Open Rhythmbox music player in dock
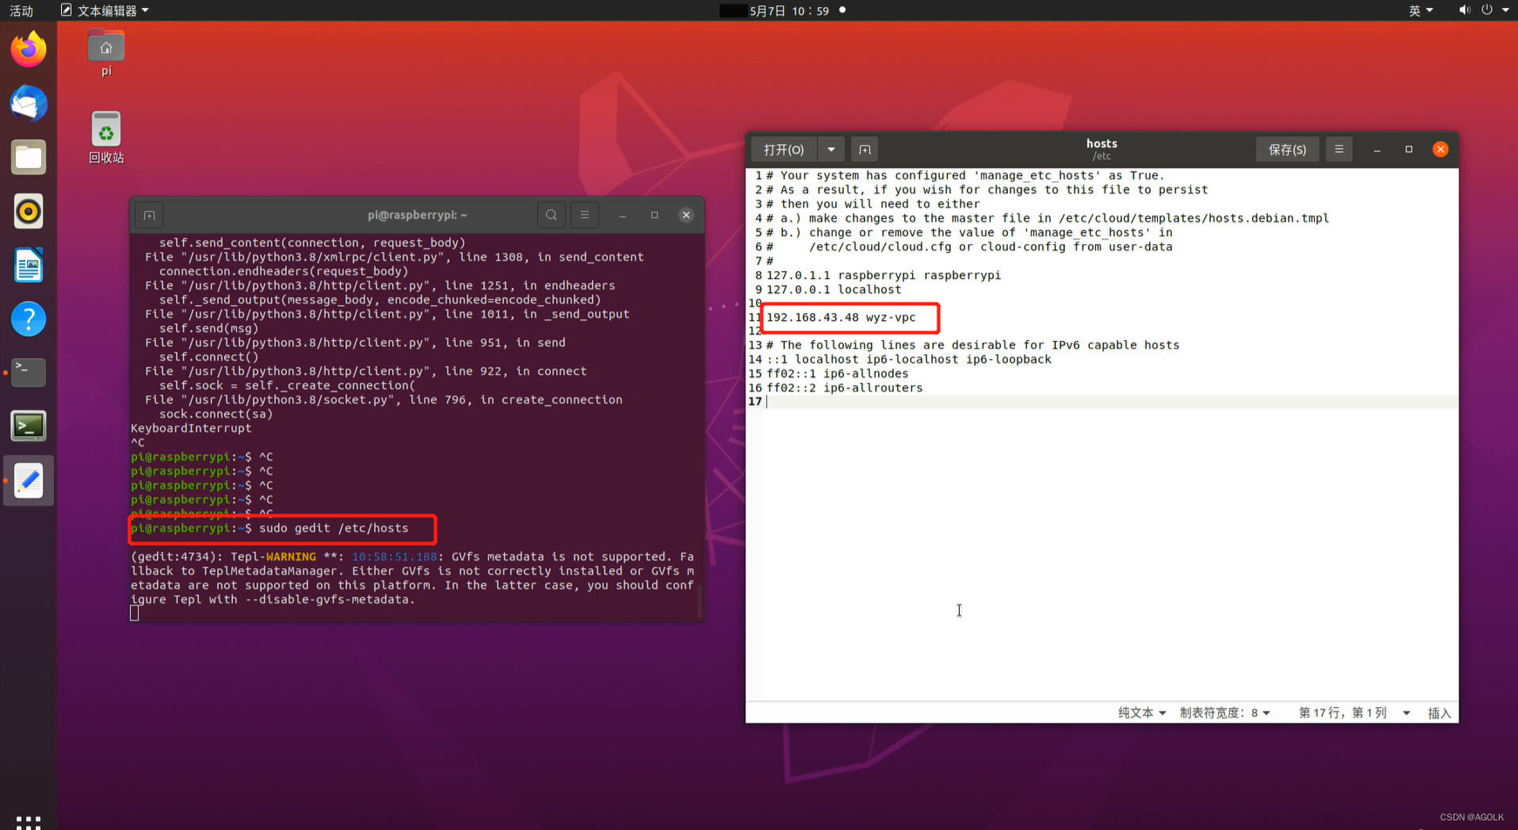Viewport: 1518px width, 830px height. tap(28, 211)
